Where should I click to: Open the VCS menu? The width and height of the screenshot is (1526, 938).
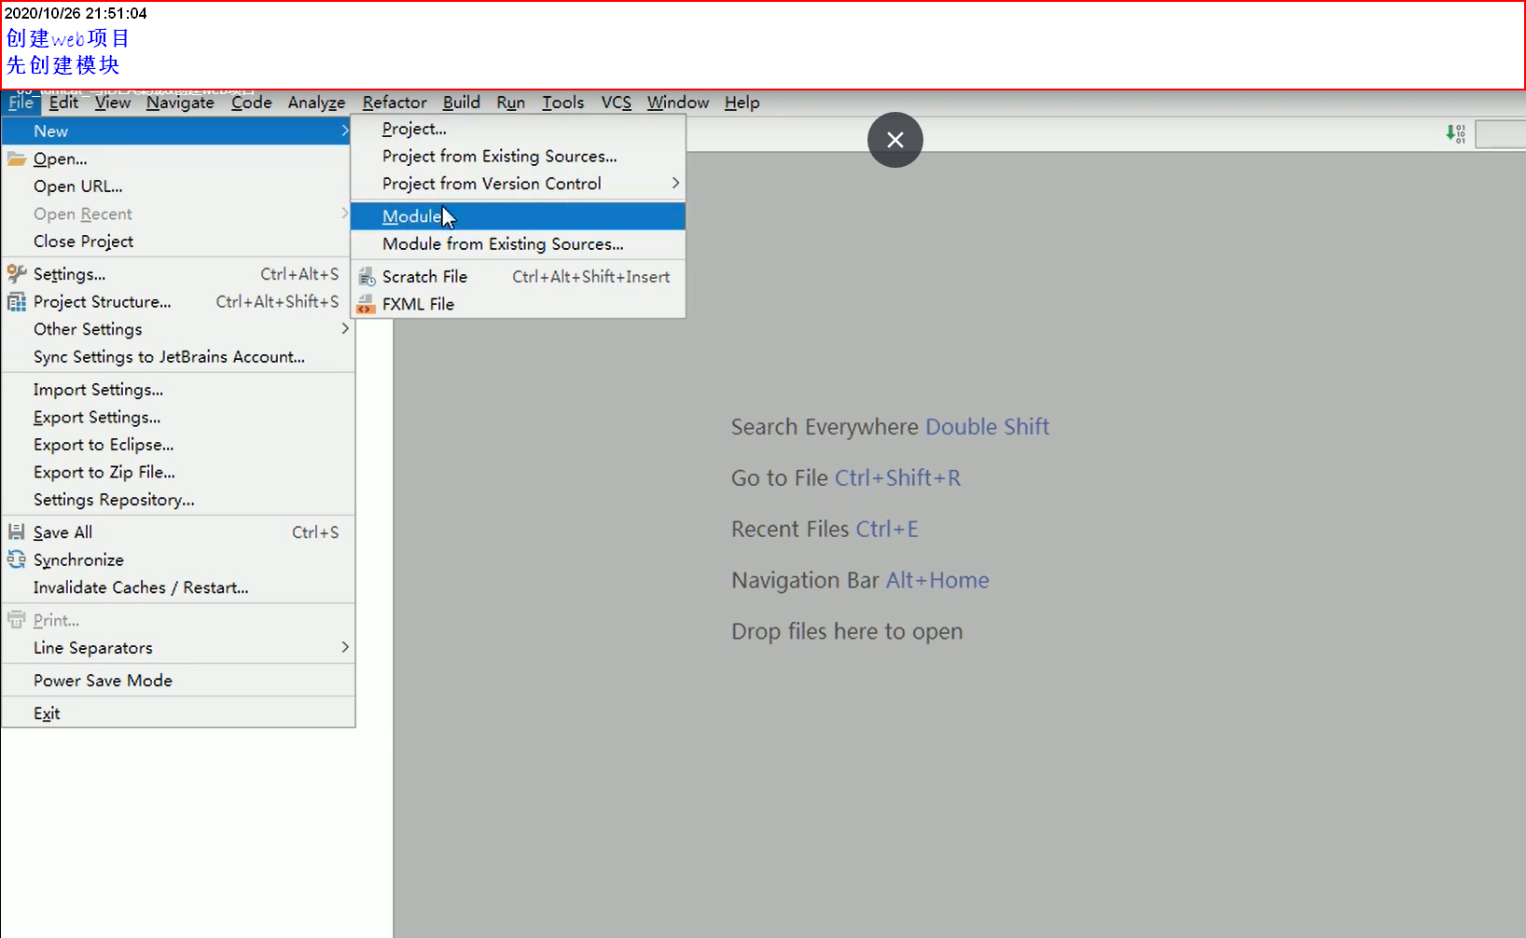(617, 103)
